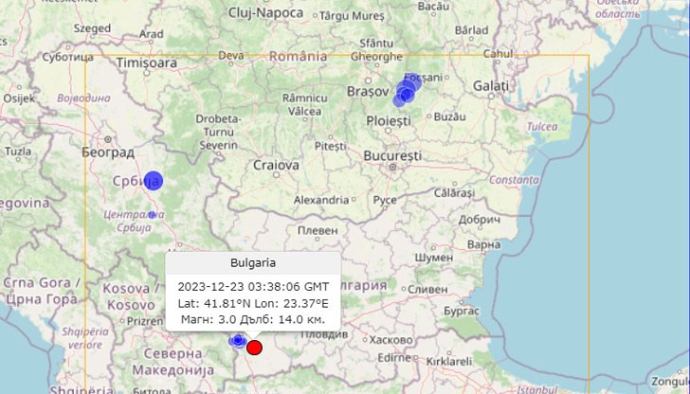
Task: Click the blue earthquake marker in Serbia
Action: coord(153,181)
